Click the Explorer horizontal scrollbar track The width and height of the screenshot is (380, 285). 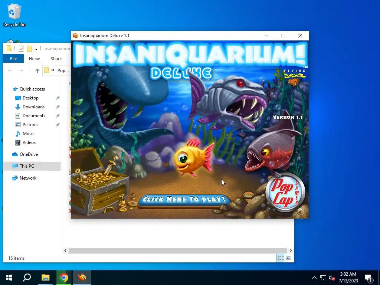[178, 250]
